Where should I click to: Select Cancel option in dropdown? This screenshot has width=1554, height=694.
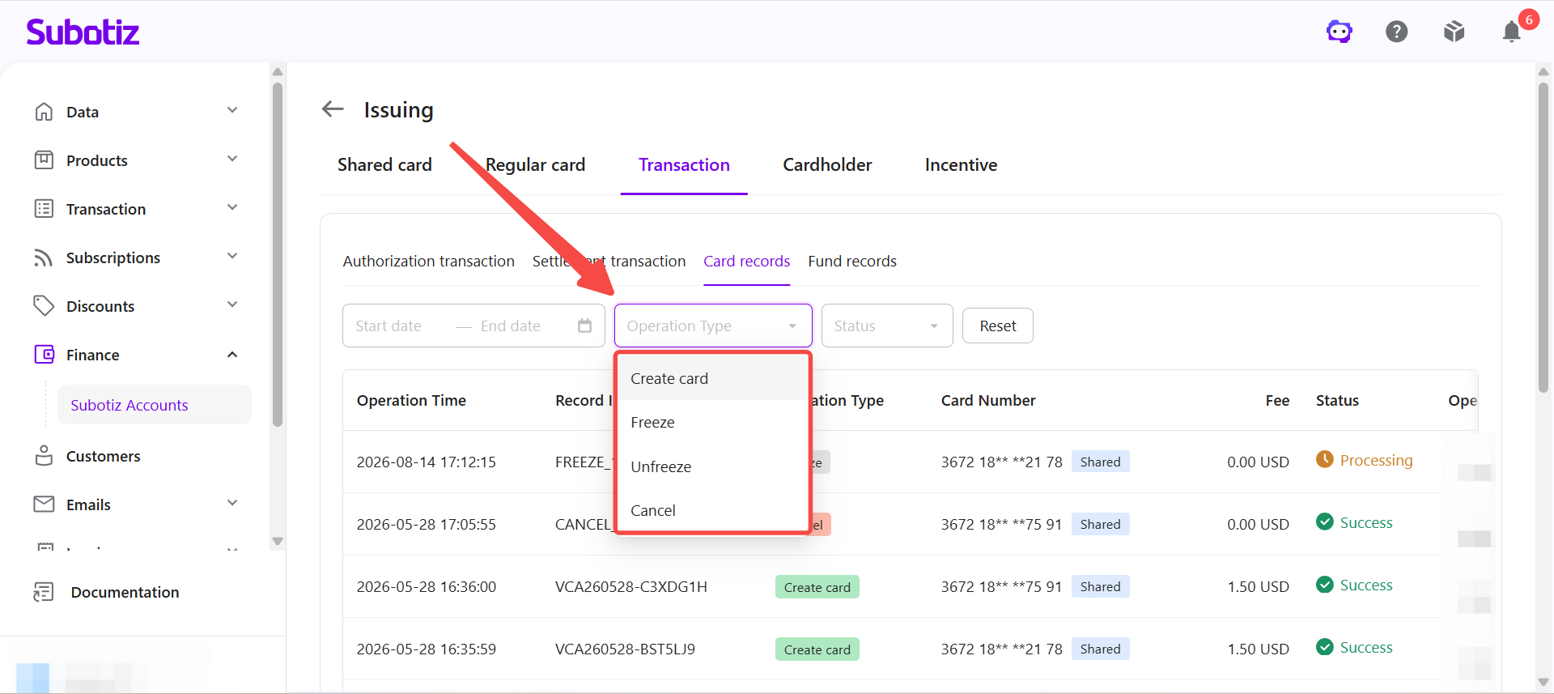pyautogui.click(x=713, y=510)
